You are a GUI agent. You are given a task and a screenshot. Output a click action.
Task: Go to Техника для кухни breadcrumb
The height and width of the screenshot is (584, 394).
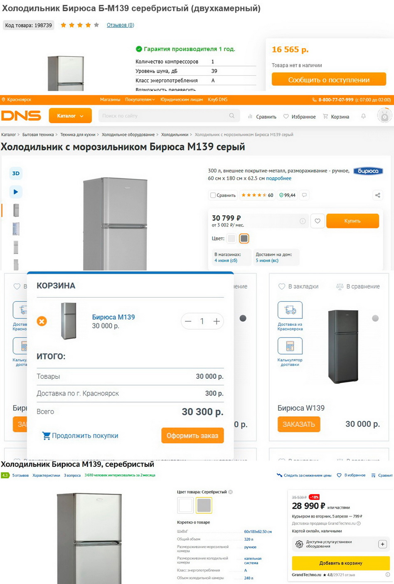78,135
